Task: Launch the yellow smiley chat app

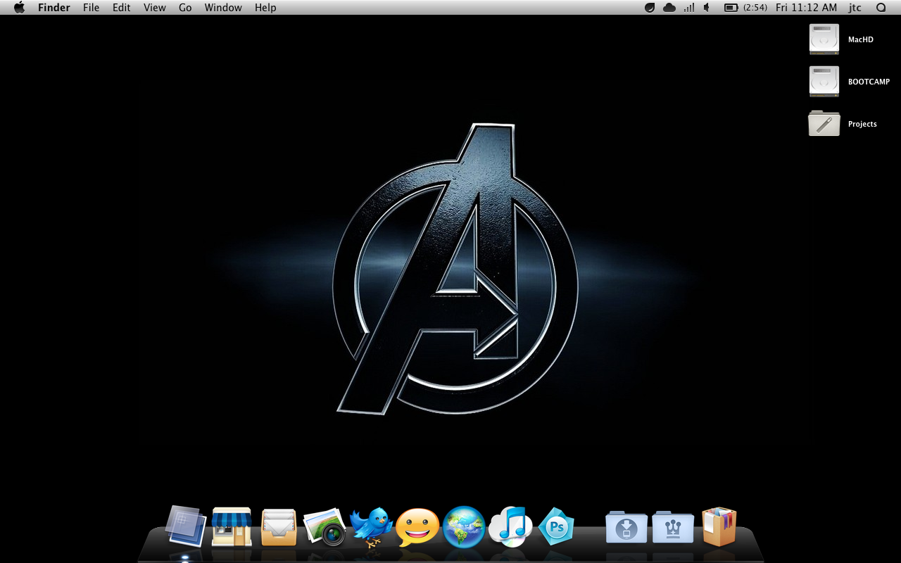Action: coord(417,528)
